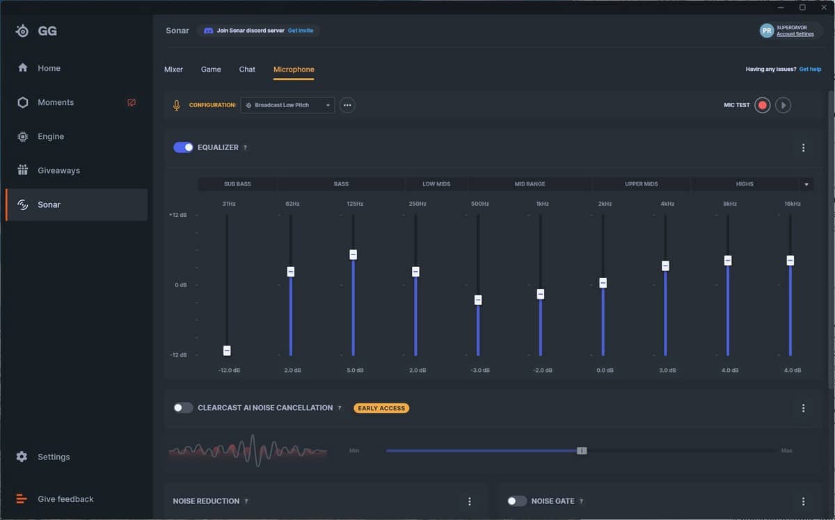Open the Engine chip icon
Viewport: 835px width, 520px height.
(x=23, y=136)
